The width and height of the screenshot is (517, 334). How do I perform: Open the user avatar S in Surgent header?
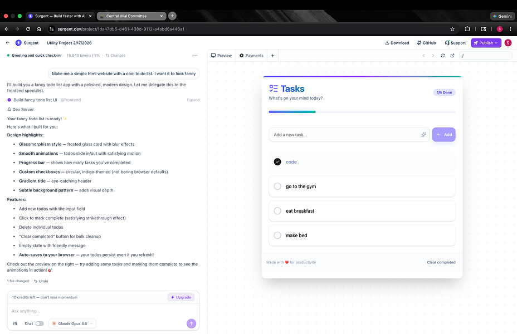[508, 43]
